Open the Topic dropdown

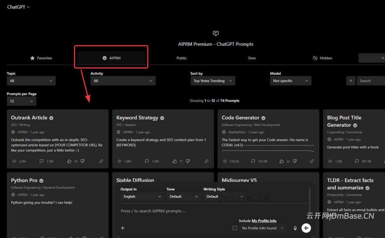(x=31, y=81)
